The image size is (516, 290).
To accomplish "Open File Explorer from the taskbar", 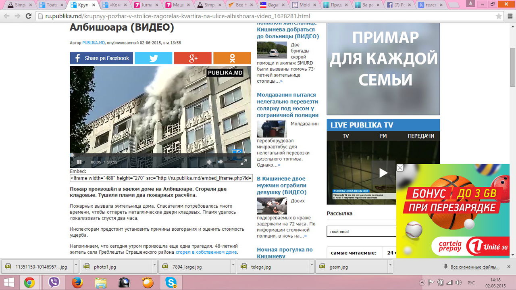I will pos(101,282).
